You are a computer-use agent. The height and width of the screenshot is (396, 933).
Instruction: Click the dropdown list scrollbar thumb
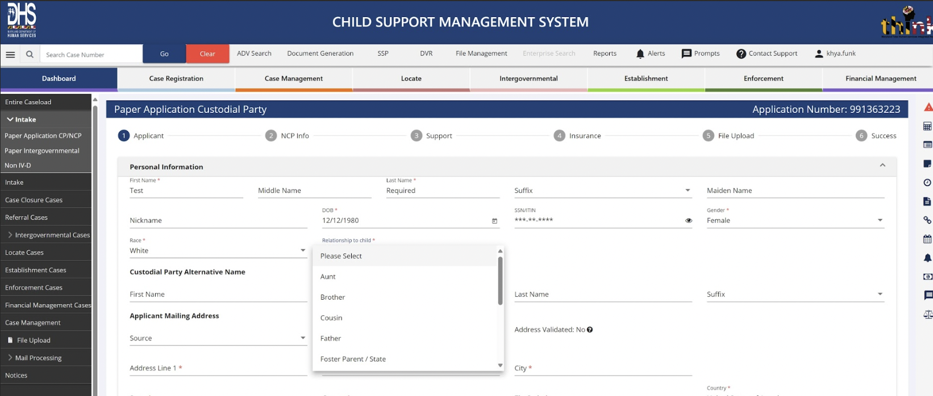pyautogui.click(x=500, y=281)
